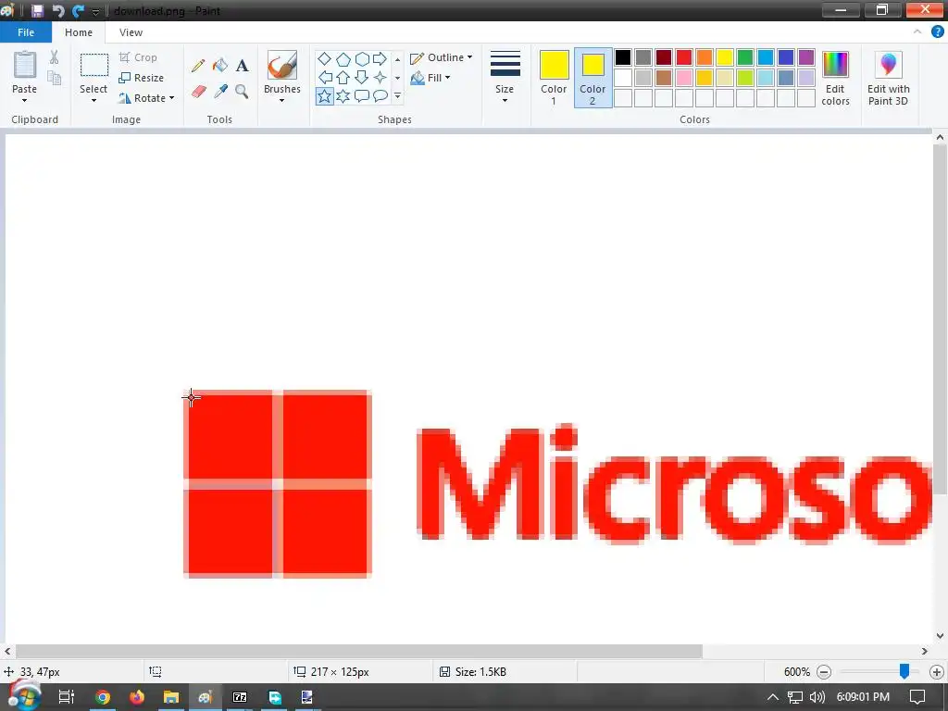The image size is (948, 711).
Task: Click the zoom slider handle
Action: tap(904, 671)
